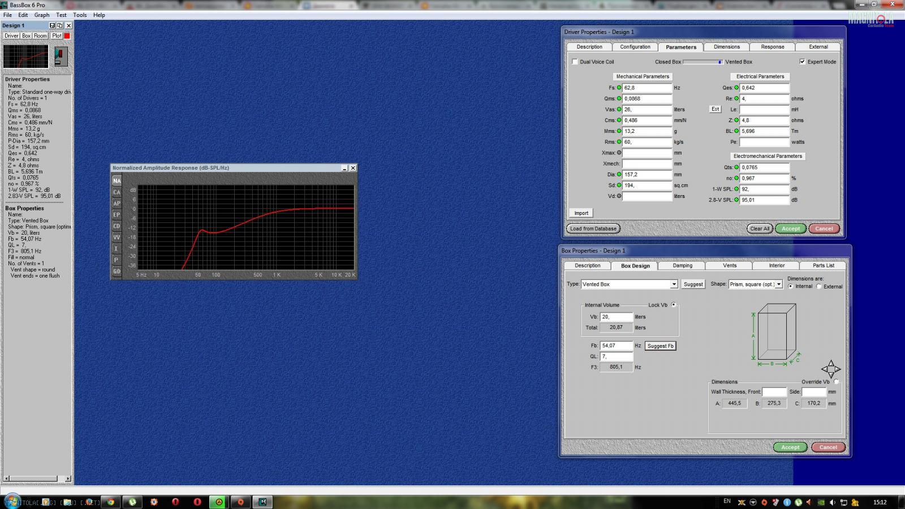Click Load from Database button
This screenshot has width=905, height=509.
tap(593, 228)
